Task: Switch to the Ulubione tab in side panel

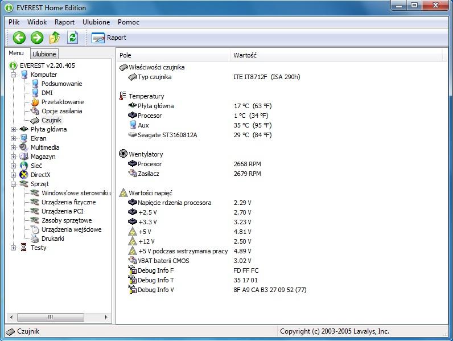Action: tap(44, 54)
